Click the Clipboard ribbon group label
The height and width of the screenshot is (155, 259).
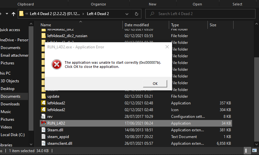[25, 4]
